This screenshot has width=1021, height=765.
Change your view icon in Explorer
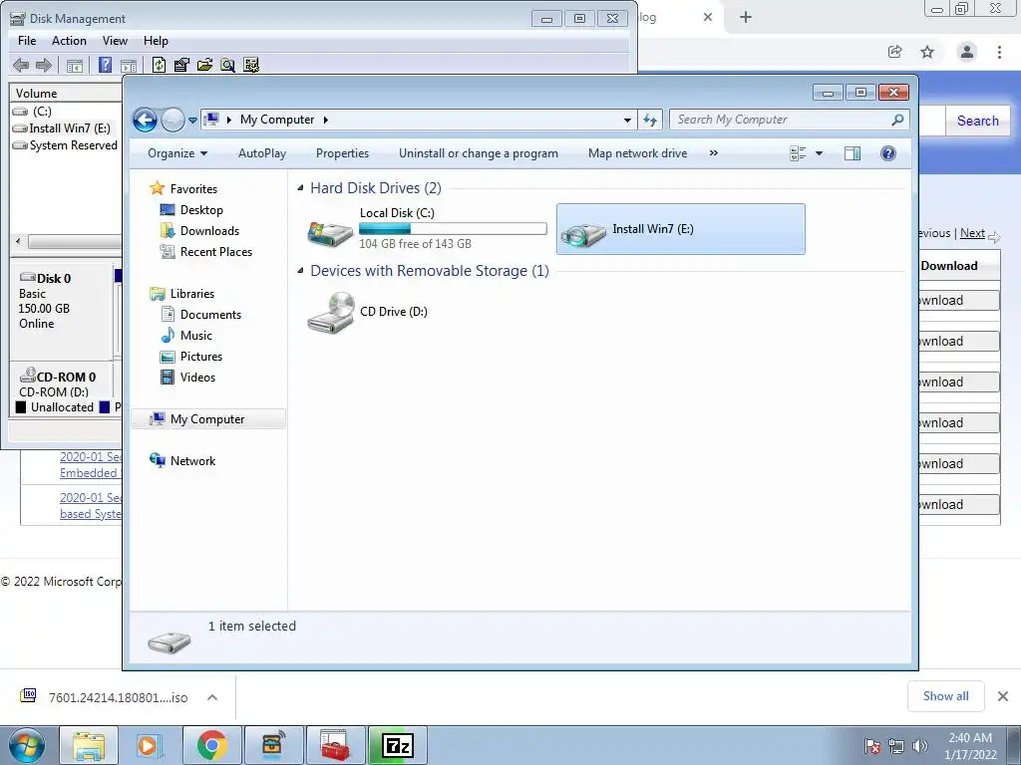point(798,153)
